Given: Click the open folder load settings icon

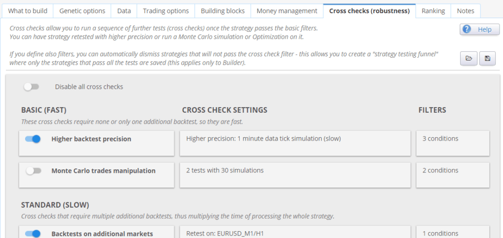Looking at the screenshot, I should (x=469, y=59).
